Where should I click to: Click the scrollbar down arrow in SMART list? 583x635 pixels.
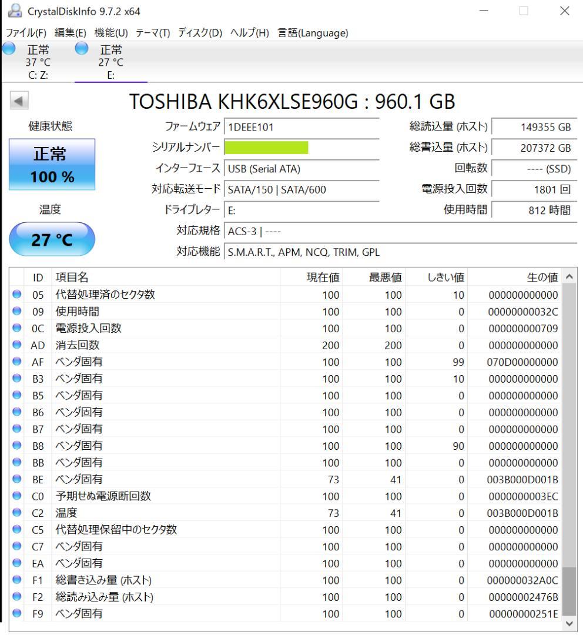click(569, 623)
